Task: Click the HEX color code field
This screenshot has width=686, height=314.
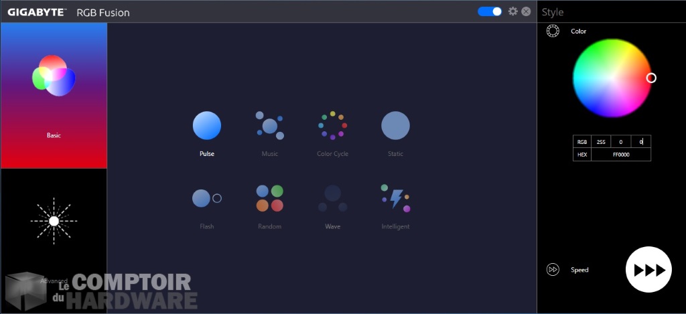Action: point(621,155)
